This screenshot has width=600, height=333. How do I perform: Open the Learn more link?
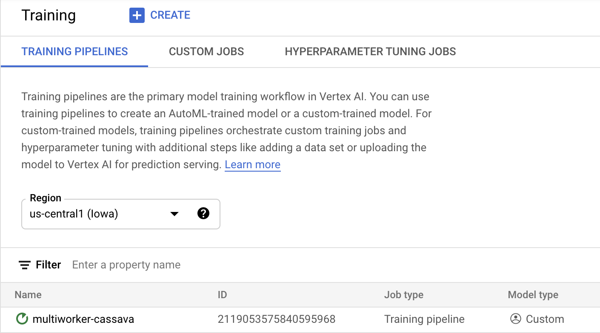point(252,164)
